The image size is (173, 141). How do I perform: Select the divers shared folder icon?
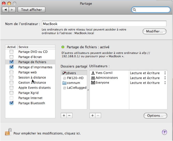[64, 73]
